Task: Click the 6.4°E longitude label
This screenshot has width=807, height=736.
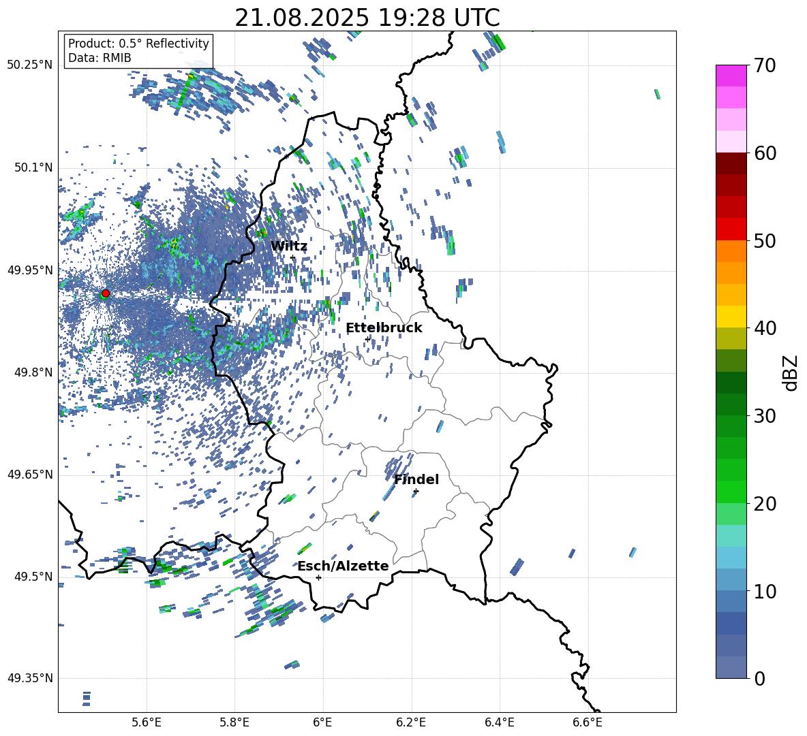Action: (499, 722)
